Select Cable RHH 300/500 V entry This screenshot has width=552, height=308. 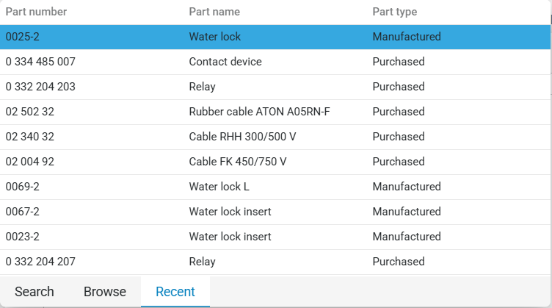coord(275,137)
